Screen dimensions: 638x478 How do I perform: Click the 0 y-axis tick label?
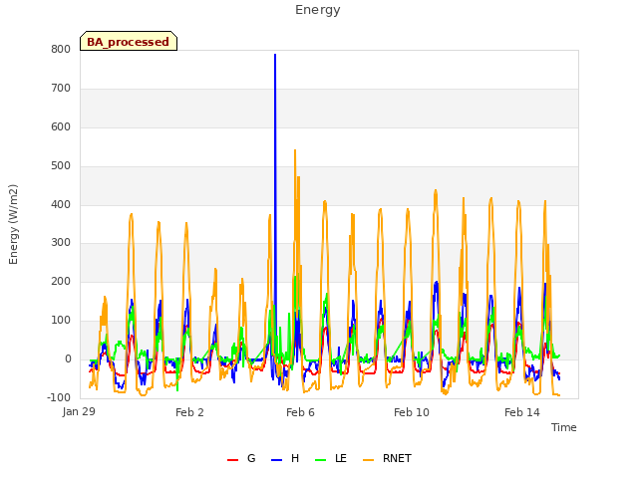69,358
